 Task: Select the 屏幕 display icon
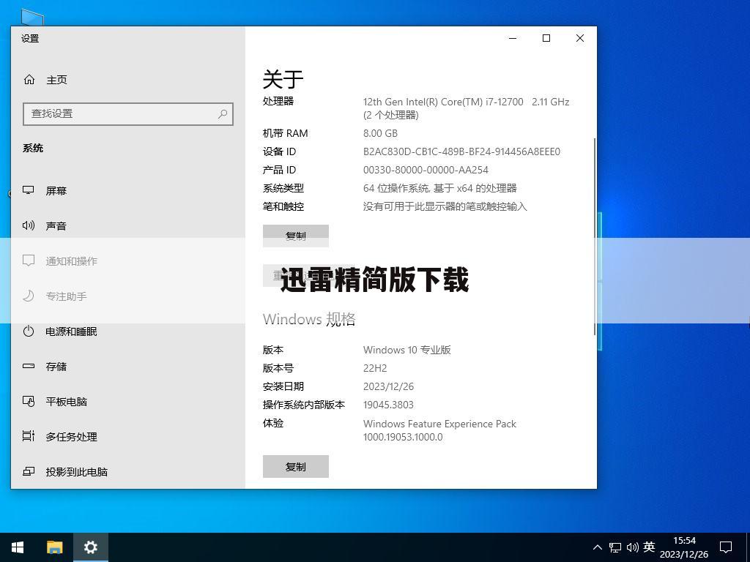(29, 190)
